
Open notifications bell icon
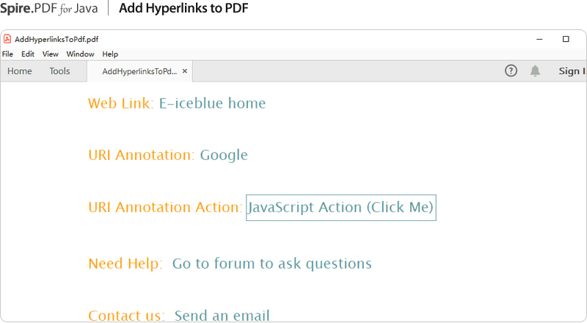tap(536, 70)
